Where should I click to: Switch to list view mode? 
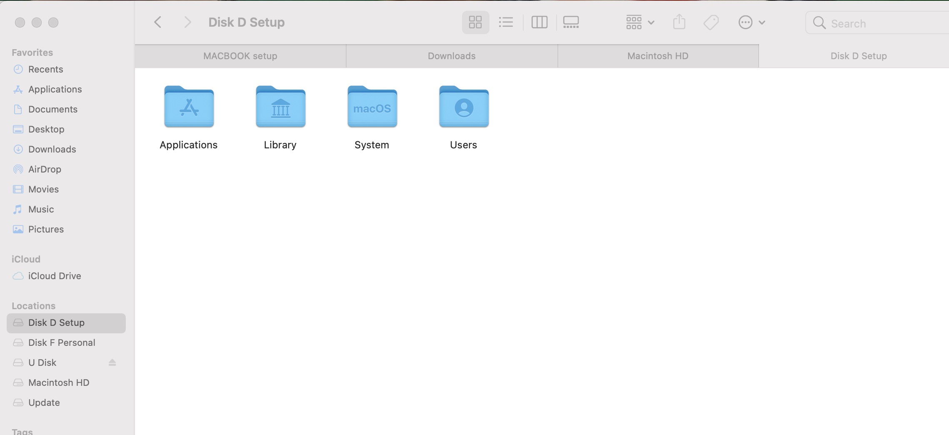506,22
